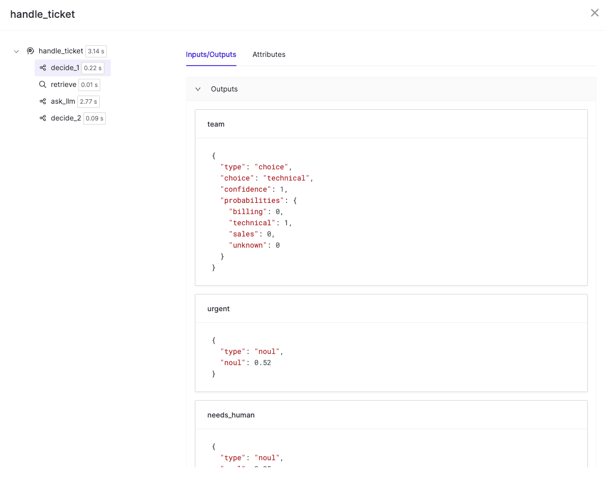This screenshot has height=477, width=605.
Task: Click the decide_2 node icon
Action: coord(43,118)
